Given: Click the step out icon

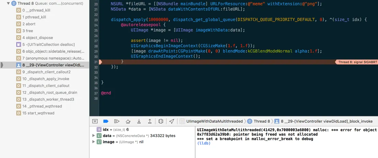Looking at the screenshot, I should (x=150, y=121).
